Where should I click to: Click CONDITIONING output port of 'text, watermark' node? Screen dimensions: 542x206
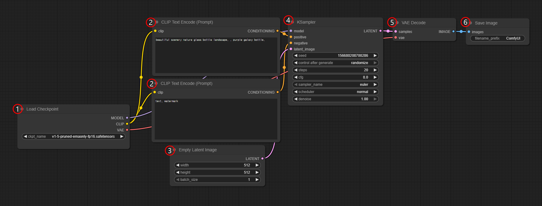pyautogui.click(x=278, y=92)
